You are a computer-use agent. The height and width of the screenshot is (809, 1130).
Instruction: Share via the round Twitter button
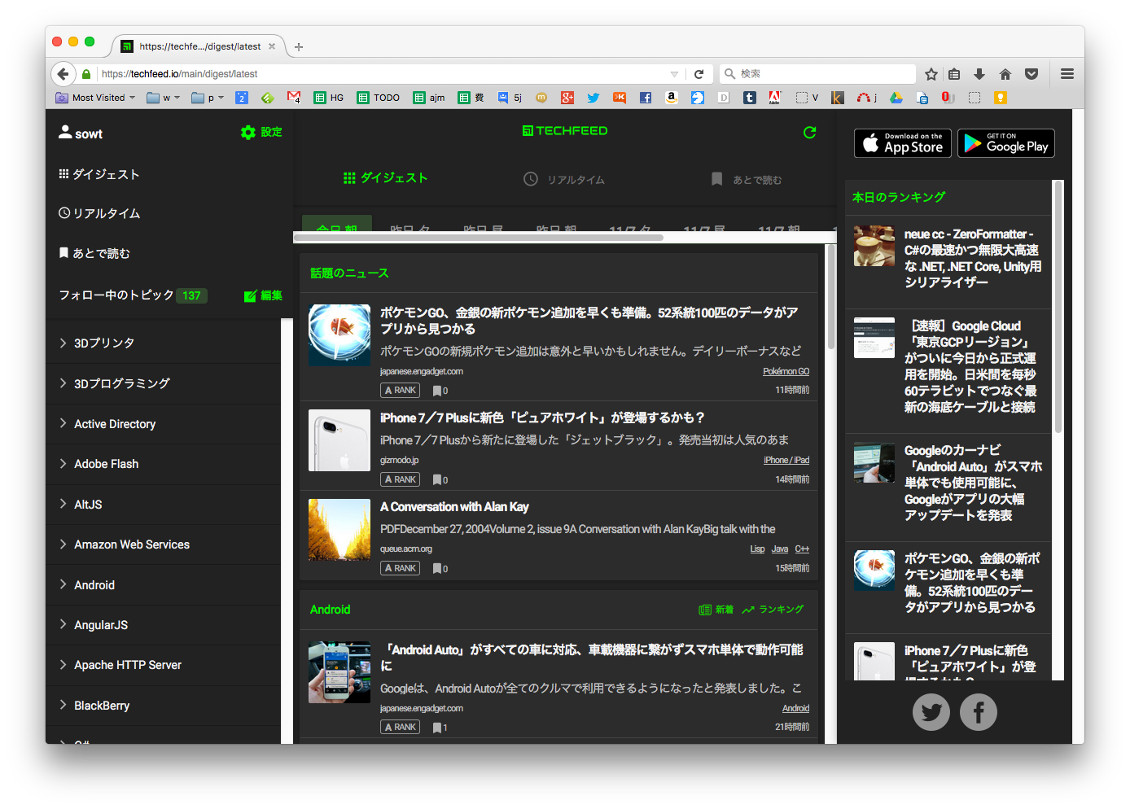pyautogui.click(x=931, y=712)
